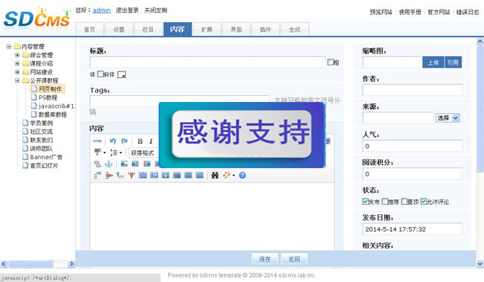Switch to the 栏目 tab
The image size is (484, 282).
tap(148, 29)
